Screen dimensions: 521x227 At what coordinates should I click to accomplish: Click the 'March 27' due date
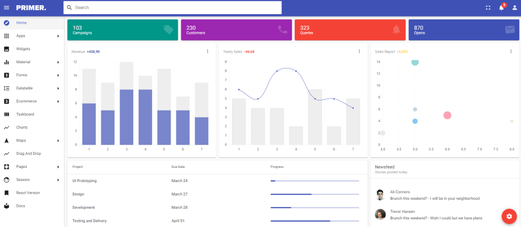pos(179,194)
